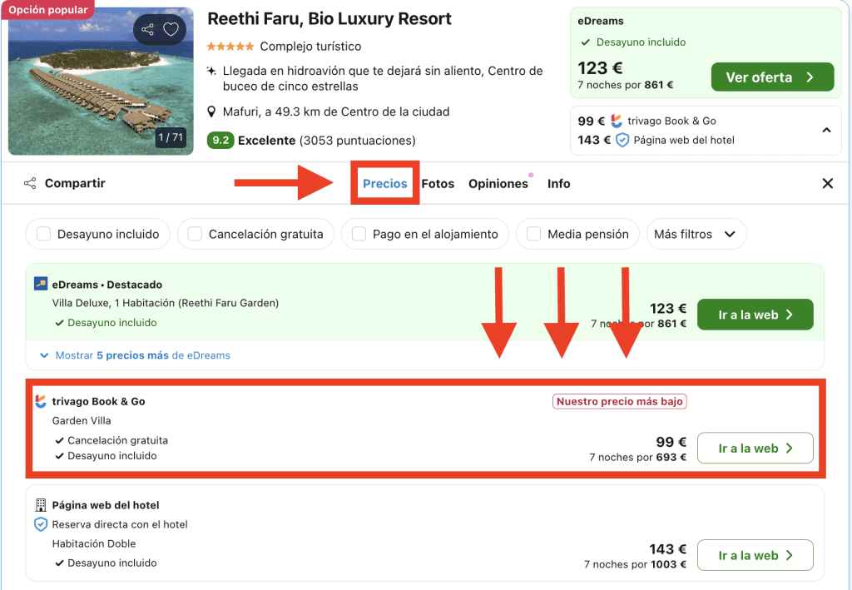Click the direct booking shield icon
Screen dimensions: 852x590
point(41,524)
